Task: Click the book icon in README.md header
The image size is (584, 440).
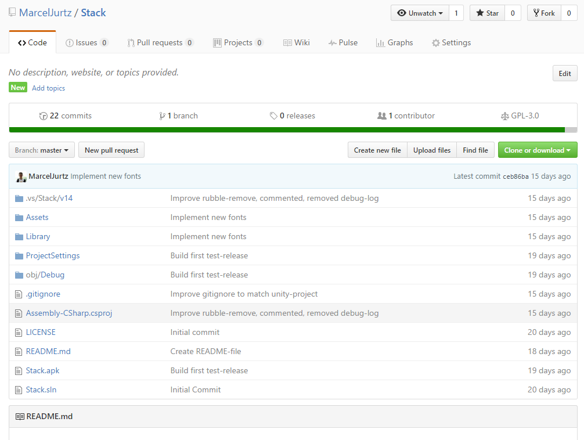Action: click(20, 417)
